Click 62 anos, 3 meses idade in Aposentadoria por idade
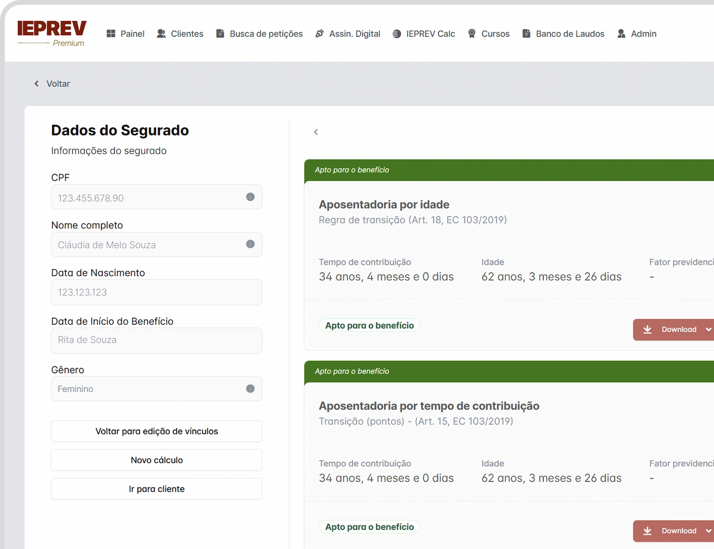Image resolution: width=714 pixels, height=549 pixels. (551, 277)
